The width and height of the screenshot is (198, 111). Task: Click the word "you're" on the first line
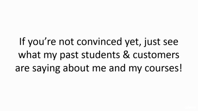click(x=42, y=43)
